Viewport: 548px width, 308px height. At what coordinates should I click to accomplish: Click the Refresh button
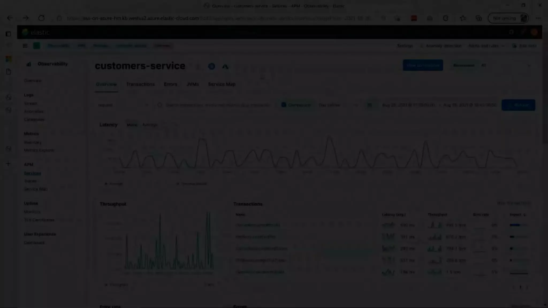(x=518, y=105)
